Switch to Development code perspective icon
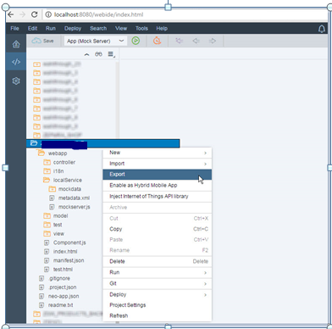The width and height of the screenshot is (332, 329). (x=16, y=62)
